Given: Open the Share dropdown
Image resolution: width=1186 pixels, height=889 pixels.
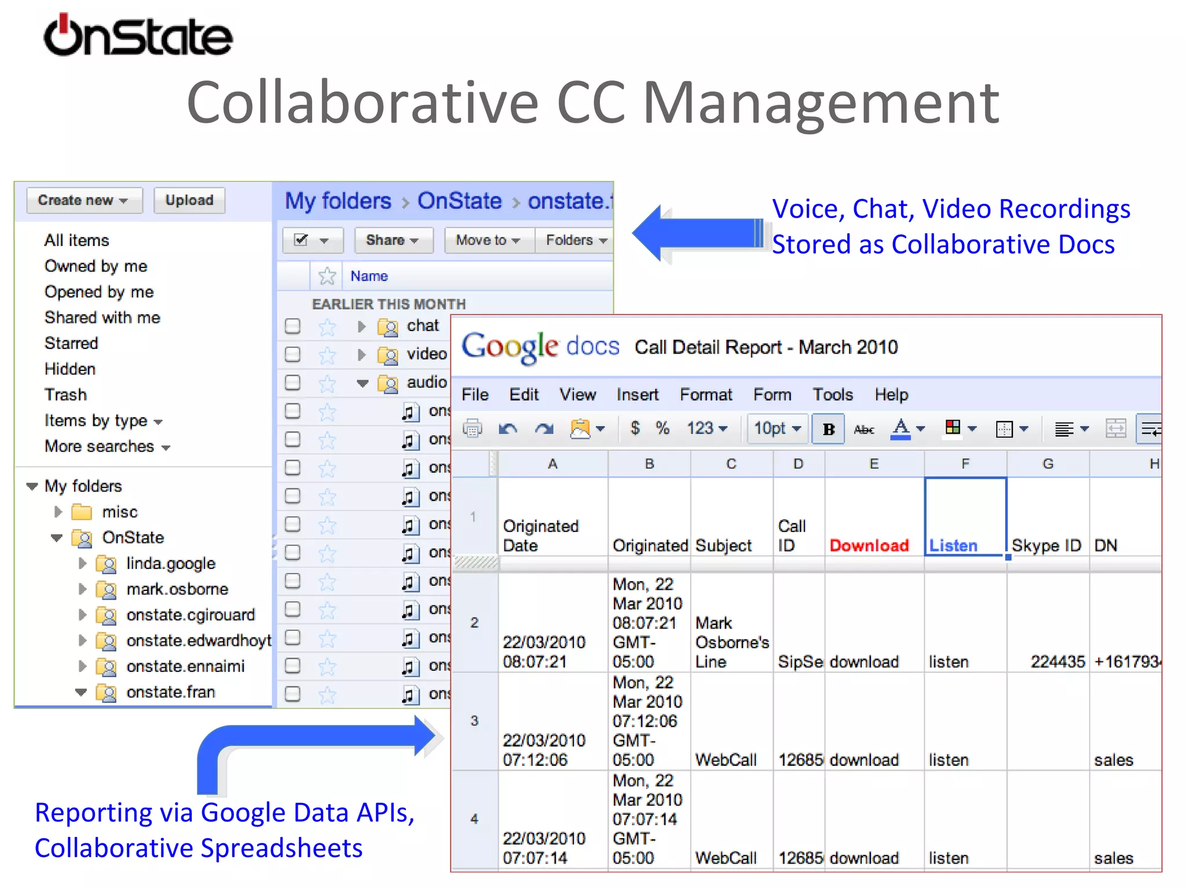Looking at the screenshot, I should click(394, 240).
